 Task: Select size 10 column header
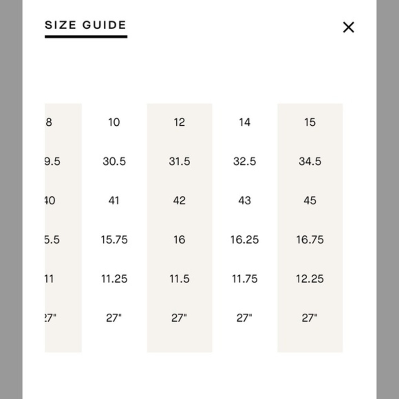tap(114, 122)
